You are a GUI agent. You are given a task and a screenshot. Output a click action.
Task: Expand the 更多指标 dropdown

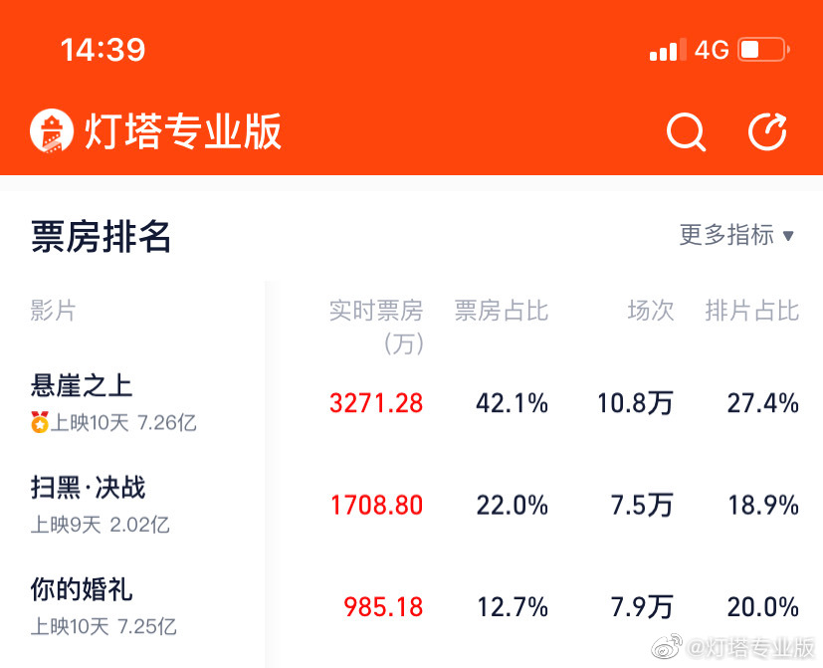pos(736,235)
